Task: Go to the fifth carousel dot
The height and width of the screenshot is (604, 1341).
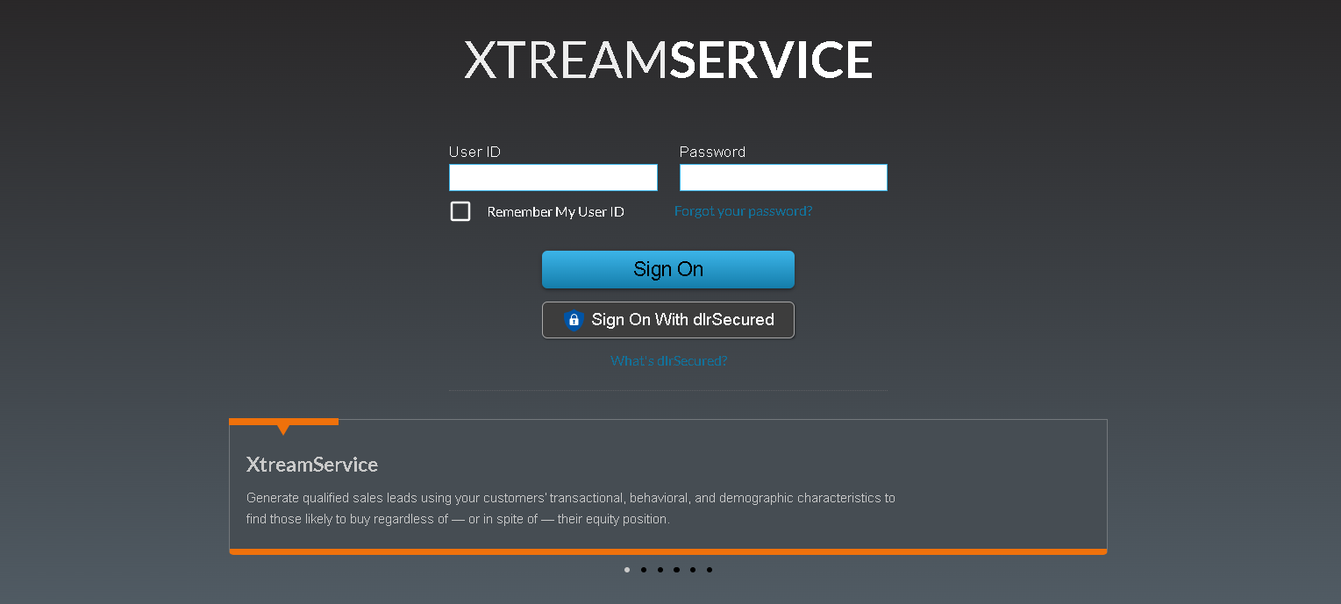Action: [693, 570]
